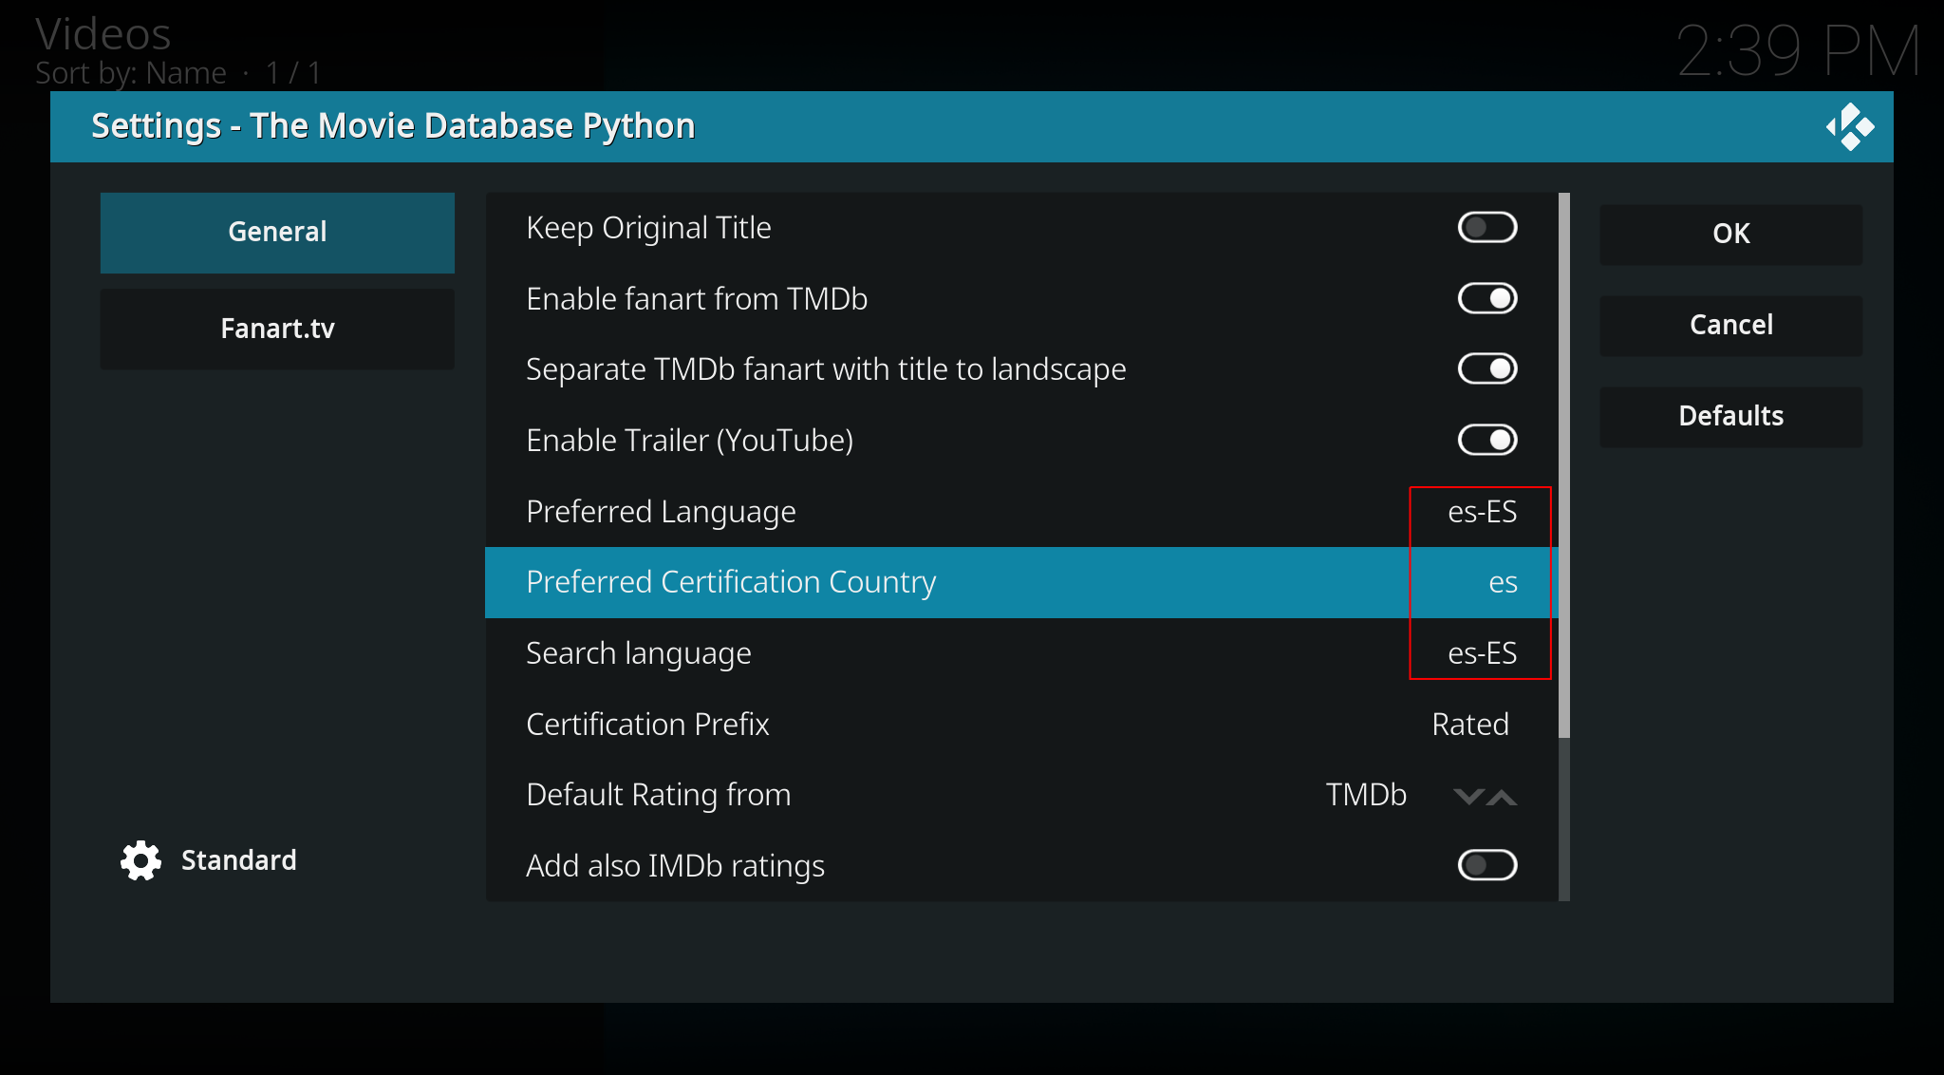Select the General settings tab
The height and width of the screenshot is (1075, 1944).
pyautogui.click(x=277, y=233)
